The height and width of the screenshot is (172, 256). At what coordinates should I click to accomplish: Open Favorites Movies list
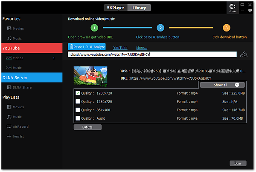[18, 29]
